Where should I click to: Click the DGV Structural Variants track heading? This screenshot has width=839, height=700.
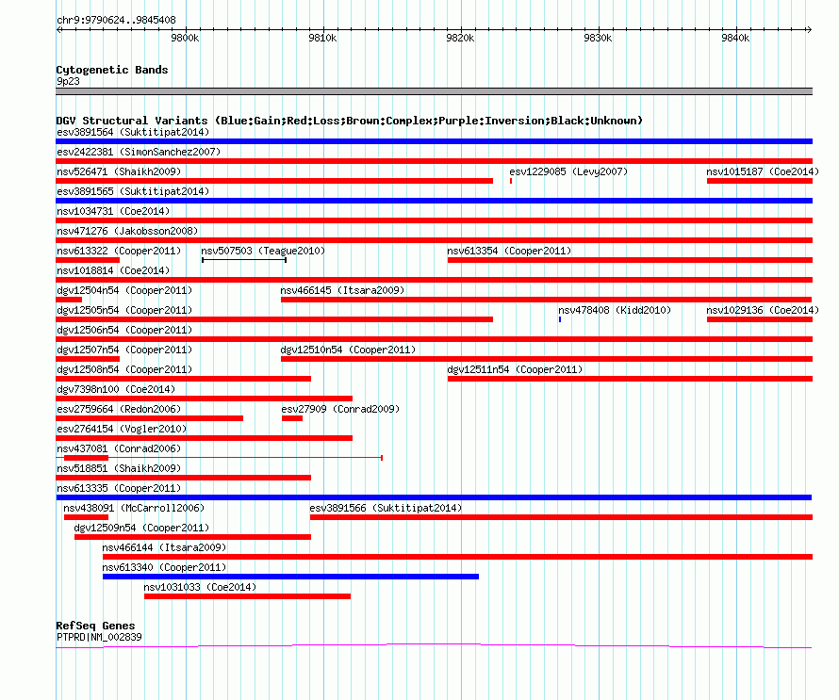point(350,121)
